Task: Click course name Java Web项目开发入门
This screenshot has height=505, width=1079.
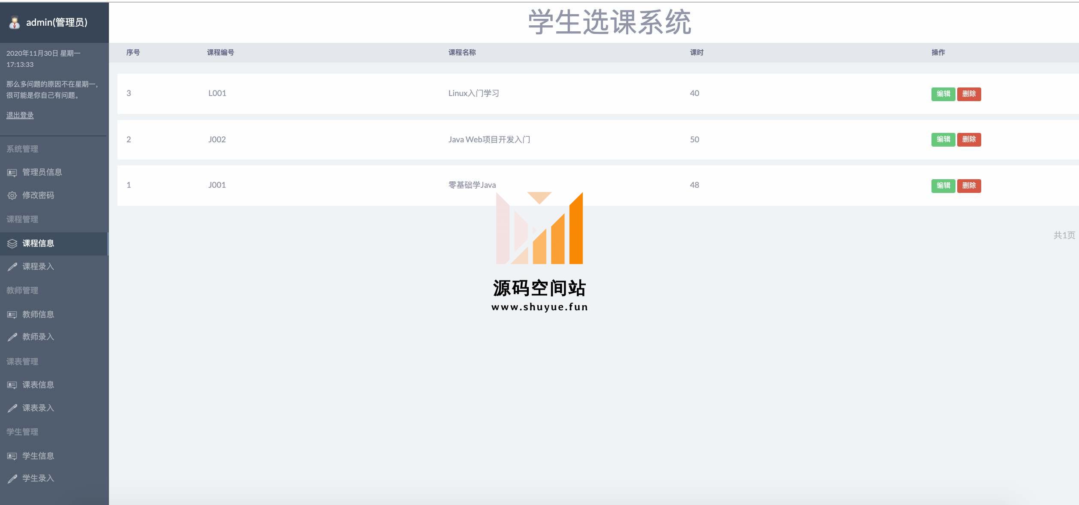Action: coord(489,139)
